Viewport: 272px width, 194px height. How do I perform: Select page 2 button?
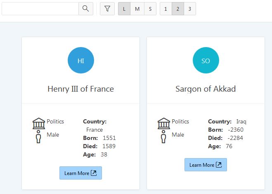[178, 9]
